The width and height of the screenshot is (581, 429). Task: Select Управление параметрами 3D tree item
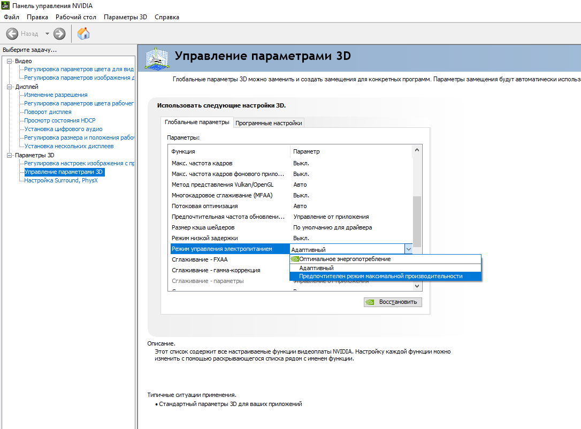64,172
